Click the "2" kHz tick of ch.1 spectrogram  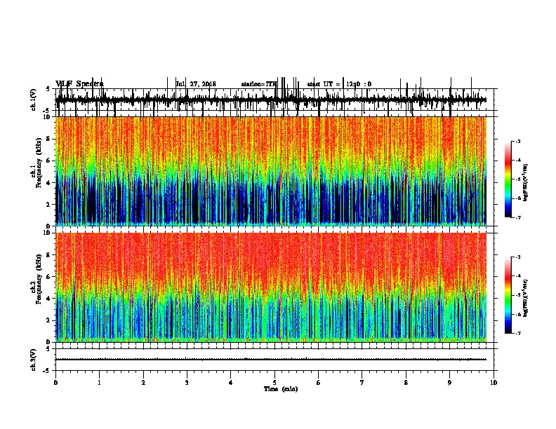[48, 204]
